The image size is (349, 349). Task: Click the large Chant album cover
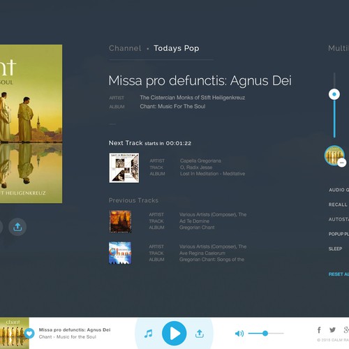coord(31,124)
